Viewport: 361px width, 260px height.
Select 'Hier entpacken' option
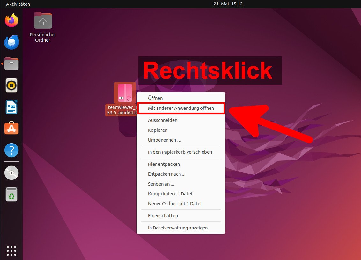pos(164,164)
